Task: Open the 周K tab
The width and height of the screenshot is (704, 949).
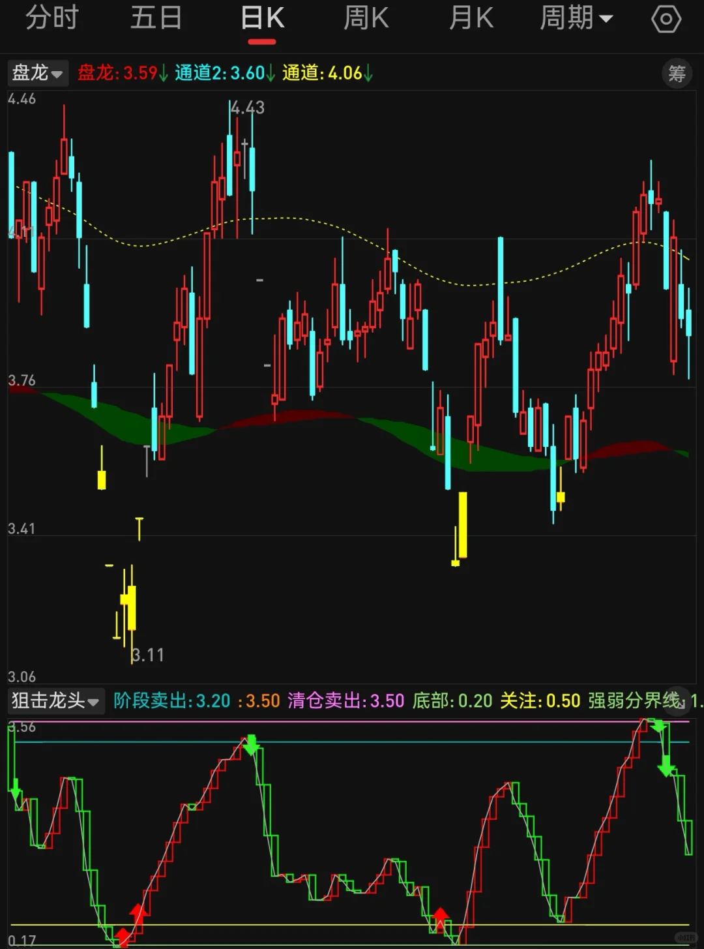Action: coord(366,18)
